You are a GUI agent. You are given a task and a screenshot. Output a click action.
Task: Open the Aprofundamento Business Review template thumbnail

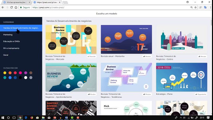(x=71, y=77)
